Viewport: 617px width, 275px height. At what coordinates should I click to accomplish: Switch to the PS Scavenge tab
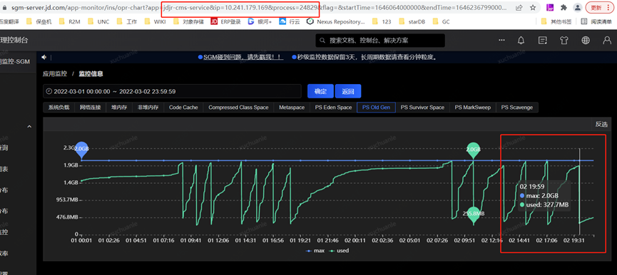(x=516, y=108)
